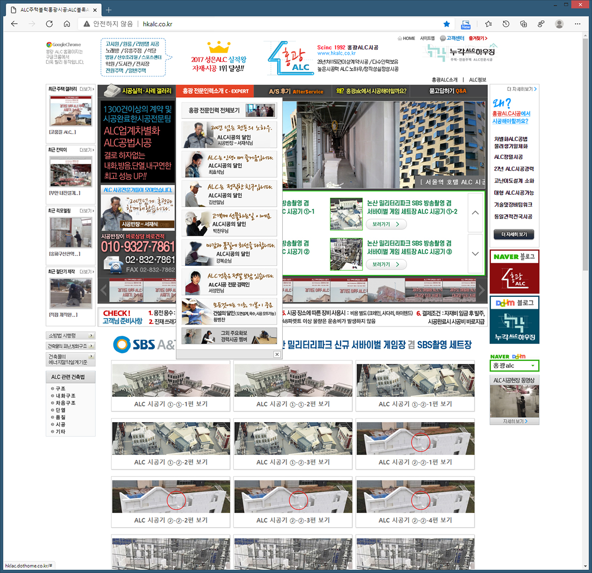Open the favorites list icon
This screenshot has height=573, width=592.
coord(488,24)
